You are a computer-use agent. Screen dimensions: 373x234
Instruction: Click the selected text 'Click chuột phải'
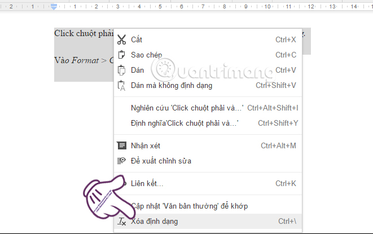tap(84, 33)
